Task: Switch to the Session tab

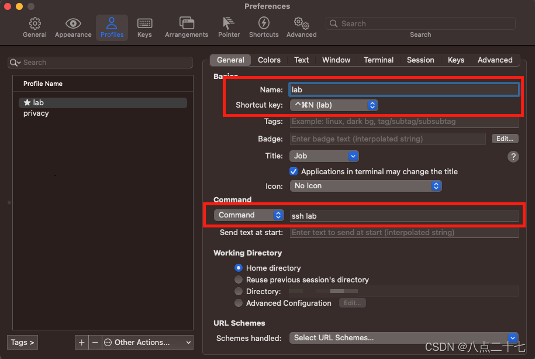Action: point(420,60)
